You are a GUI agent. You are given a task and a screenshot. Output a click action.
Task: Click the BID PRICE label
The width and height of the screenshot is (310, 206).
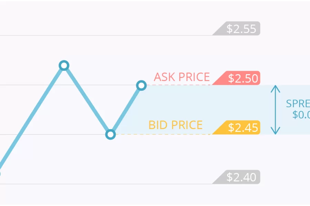click(x=176, y=125)
